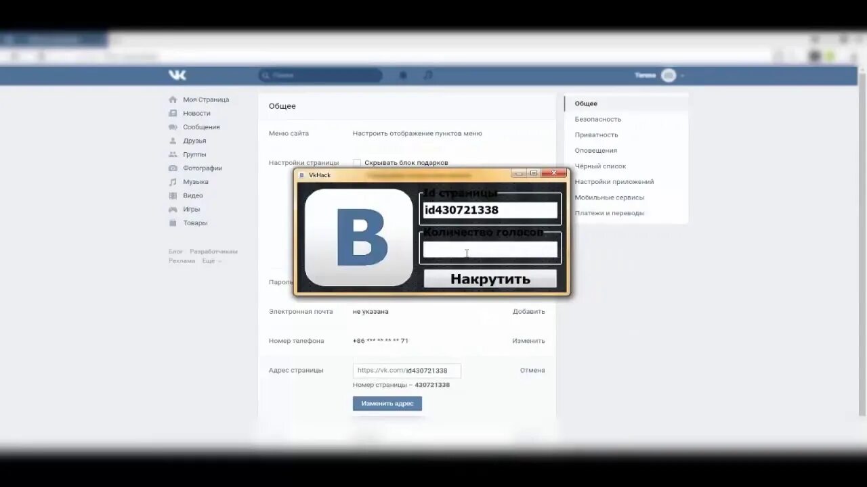Click the Видео sidebar icon
This screenshot has width=867, height=487.
(173, 195)
